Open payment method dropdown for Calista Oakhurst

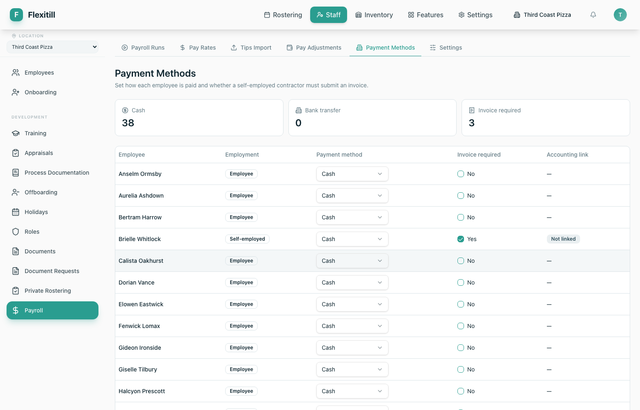pos(352,261)
